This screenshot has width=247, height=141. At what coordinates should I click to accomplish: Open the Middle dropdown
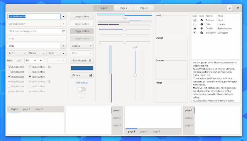(37, 53)
